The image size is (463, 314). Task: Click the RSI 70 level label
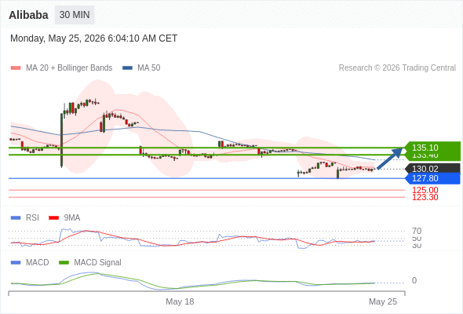[x=417, y=231]
